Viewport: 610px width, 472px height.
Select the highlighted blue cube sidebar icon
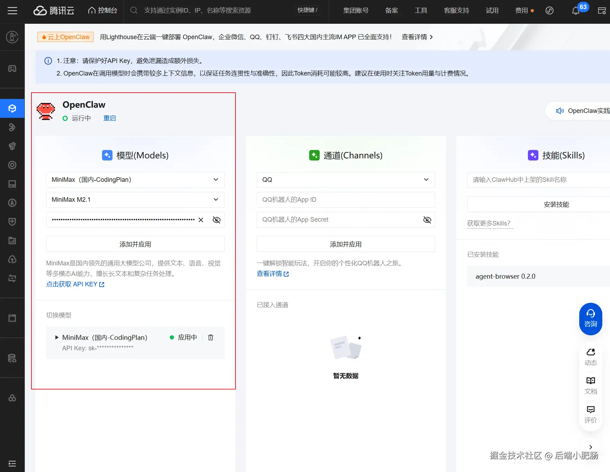[12, 108]
